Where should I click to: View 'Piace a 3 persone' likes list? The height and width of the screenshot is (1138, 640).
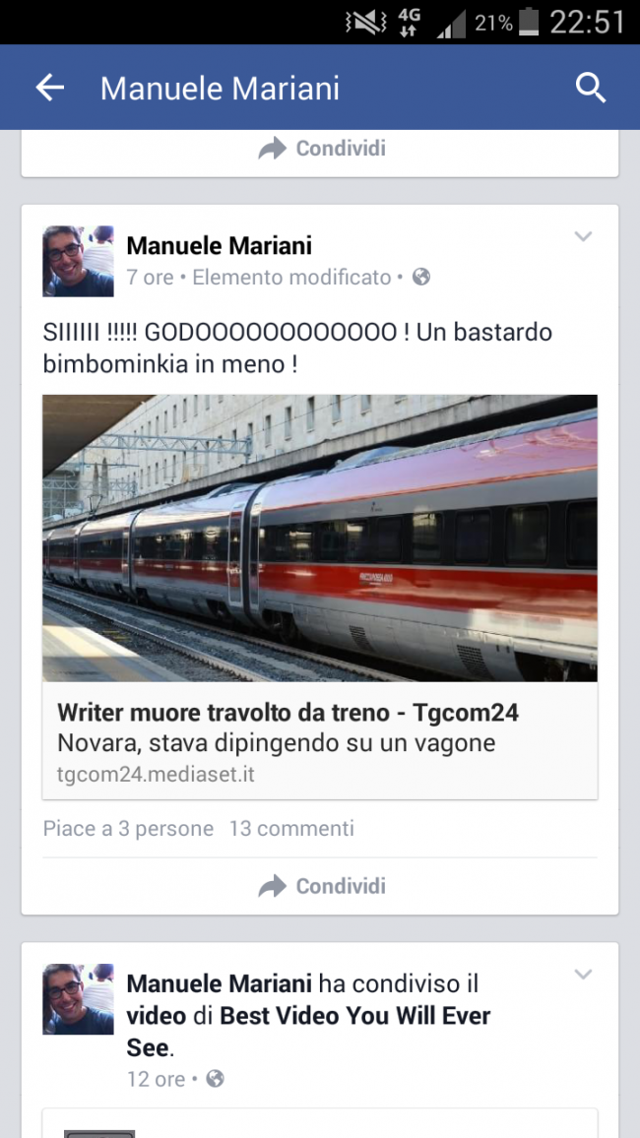point(128,828)
